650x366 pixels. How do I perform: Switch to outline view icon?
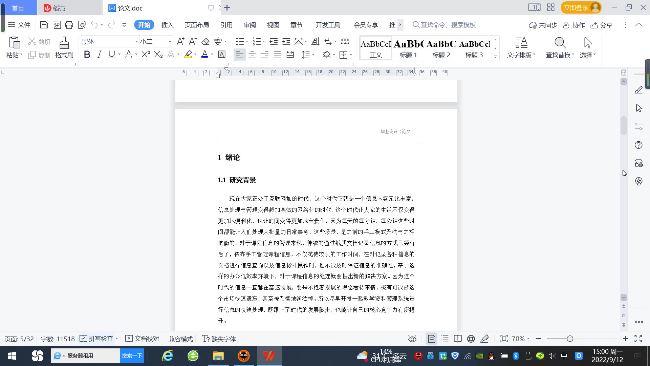tap(445, 339)
